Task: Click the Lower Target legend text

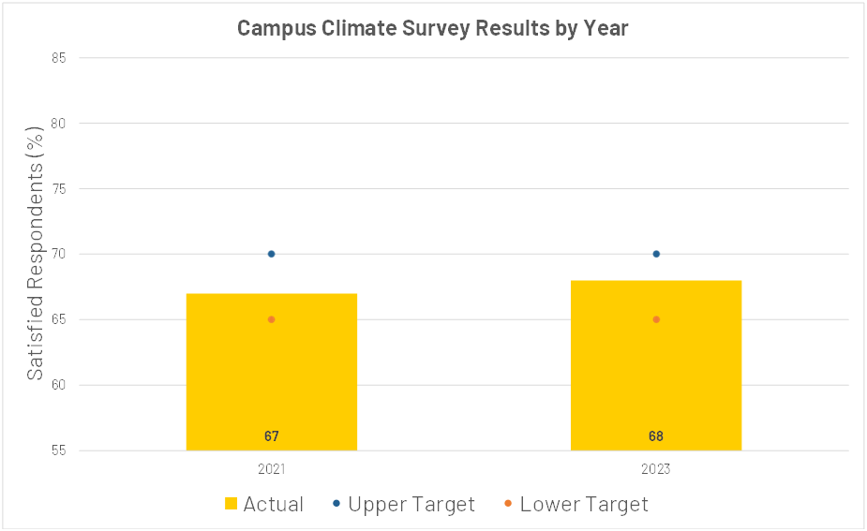Action: [584, 504]
